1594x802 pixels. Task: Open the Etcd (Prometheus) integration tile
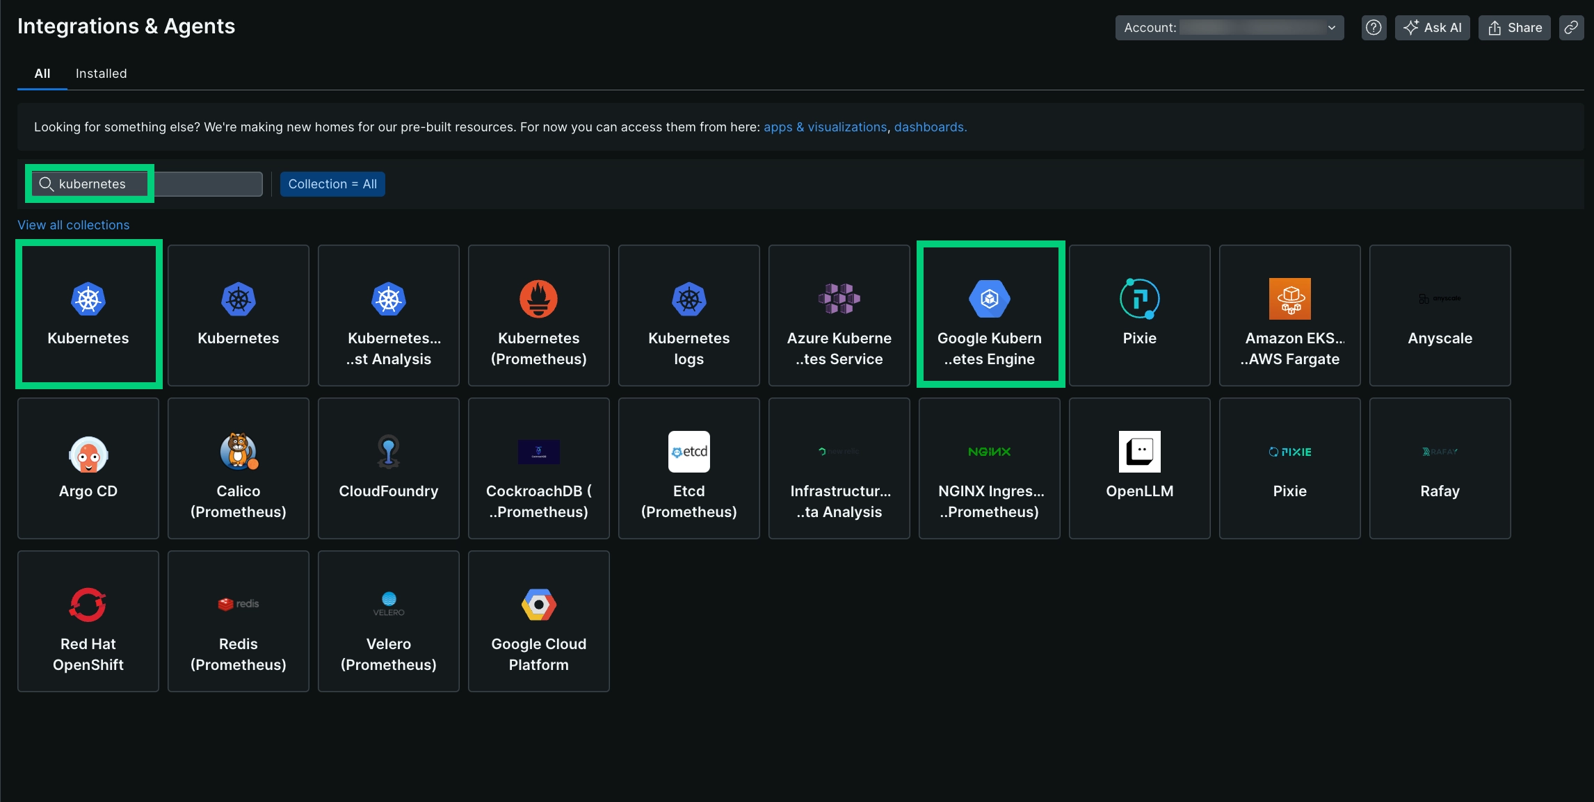tap(689, 468)
